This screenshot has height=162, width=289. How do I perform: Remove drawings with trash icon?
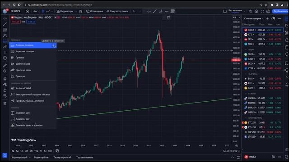[5, 103]
